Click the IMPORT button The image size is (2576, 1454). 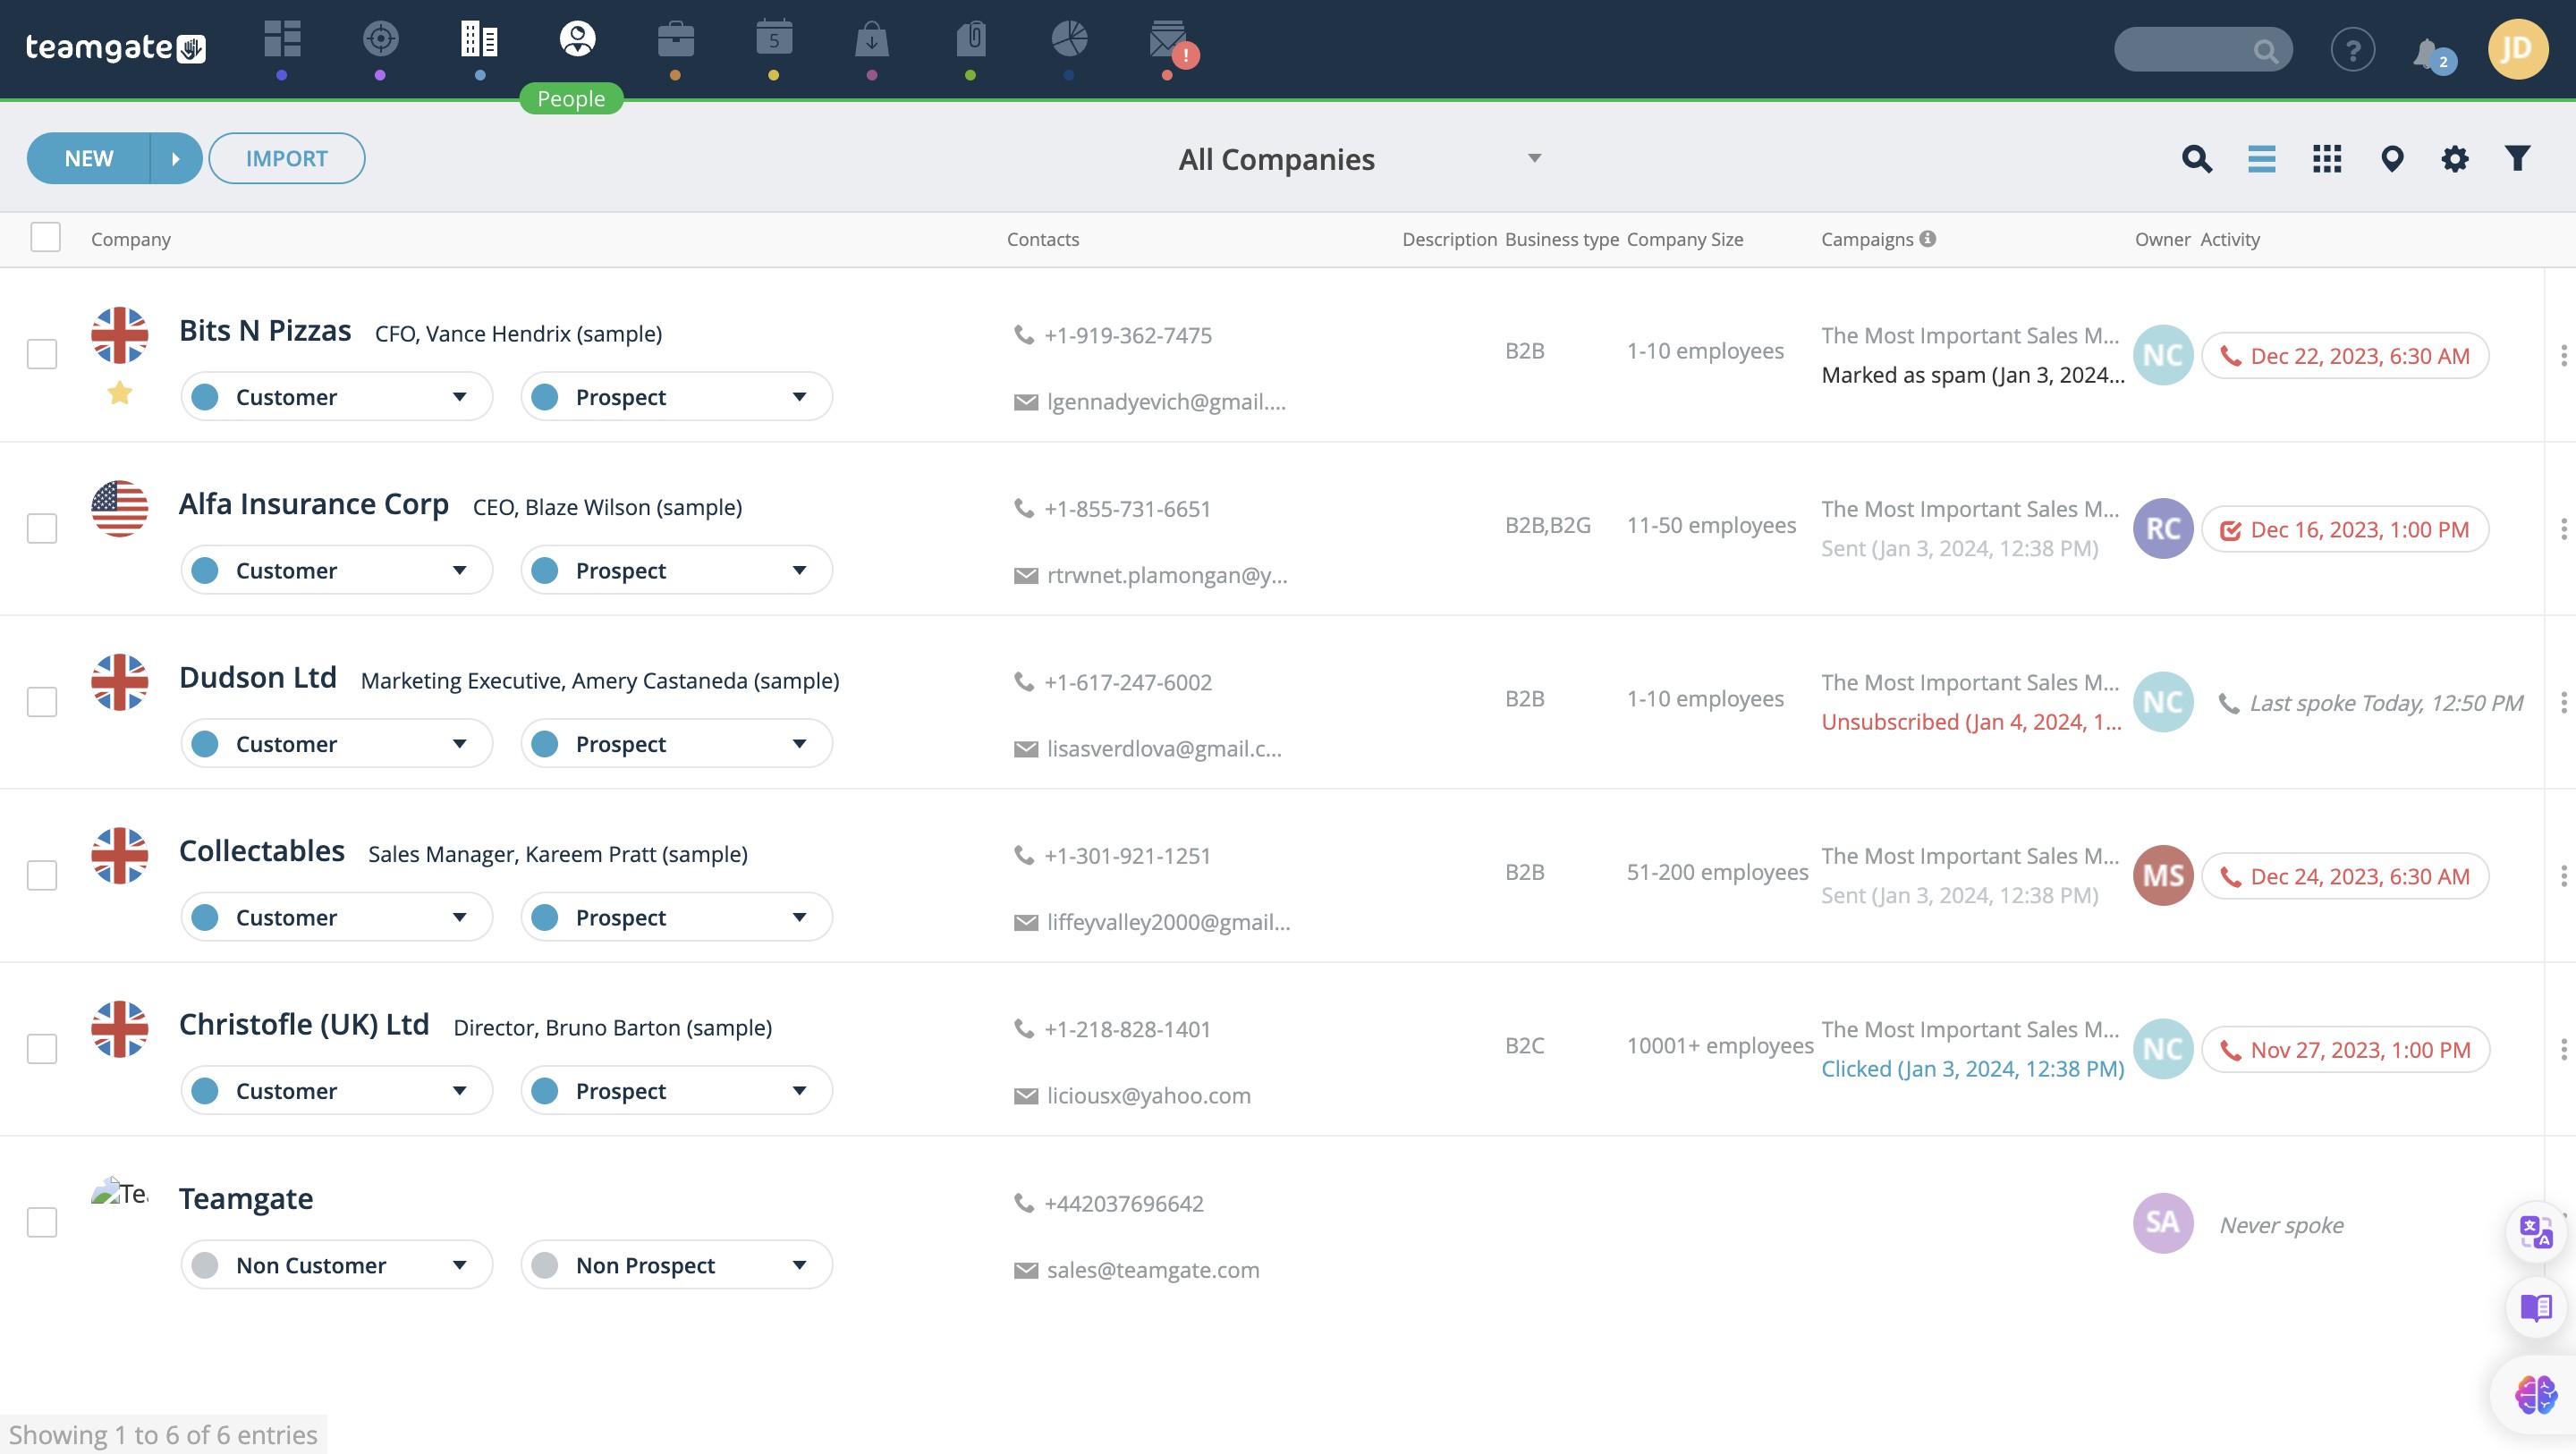(x=286, y=159)
